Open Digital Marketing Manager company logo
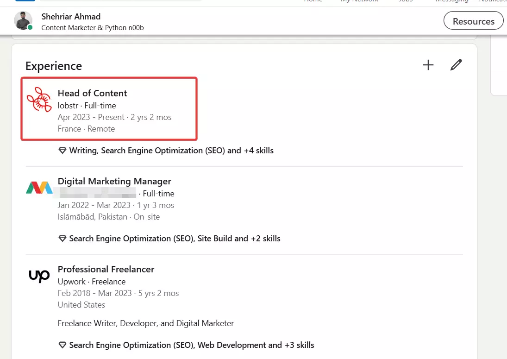This screenshot has width=507, height=359. [x=39, y=188]
